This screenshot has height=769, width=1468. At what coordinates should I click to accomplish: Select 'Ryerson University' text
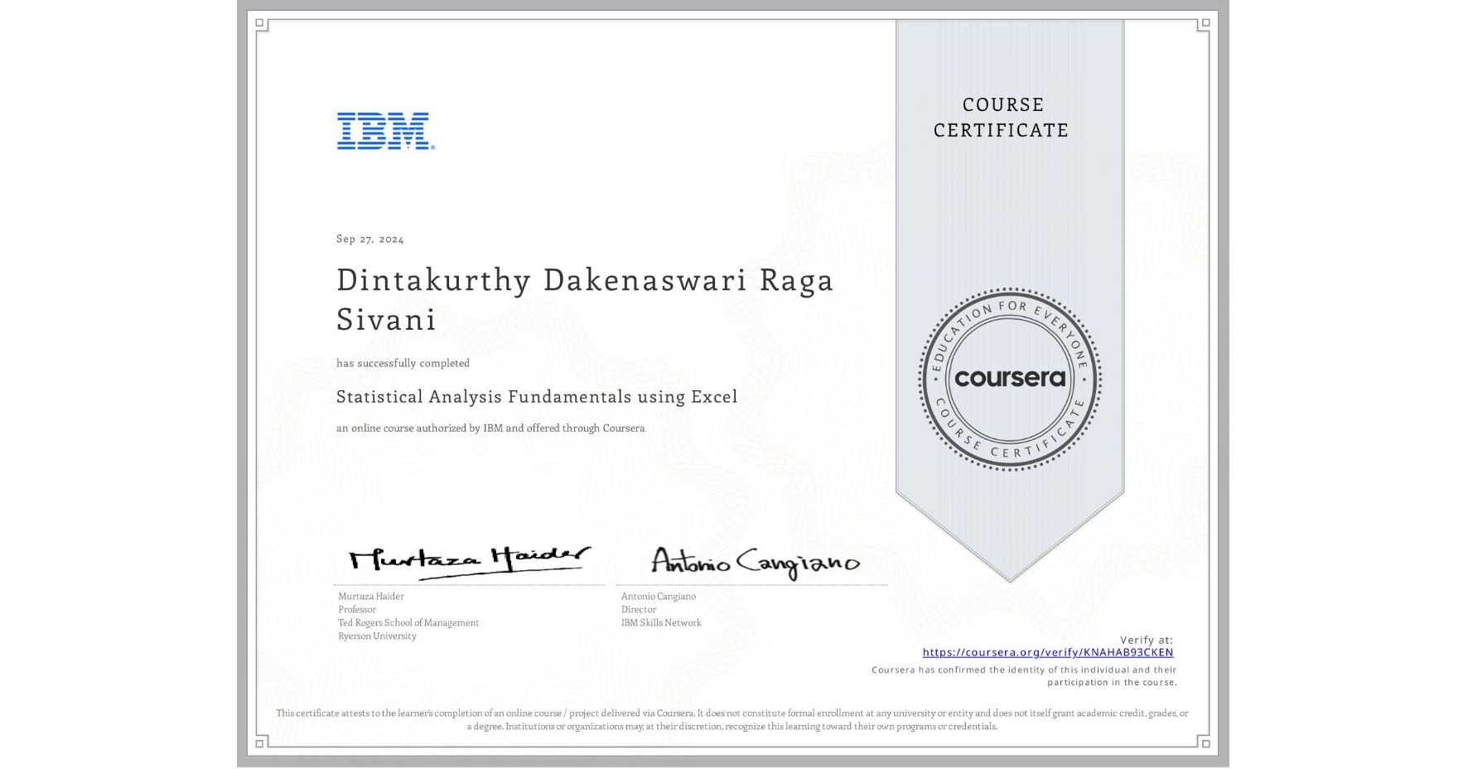[x=377, y=636]
